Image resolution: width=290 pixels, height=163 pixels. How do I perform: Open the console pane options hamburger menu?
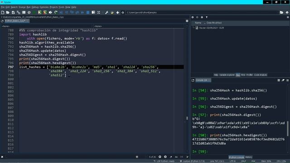[288, 80]
